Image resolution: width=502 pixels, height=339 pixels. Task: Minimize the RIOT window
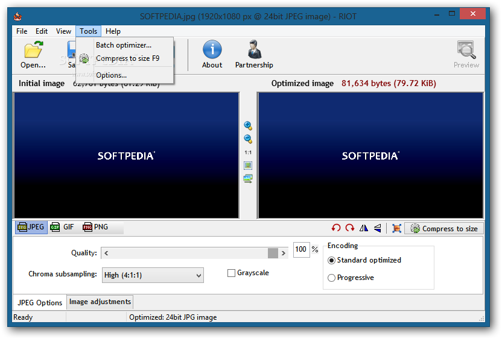pyautogui.click(x=436, y=14)
